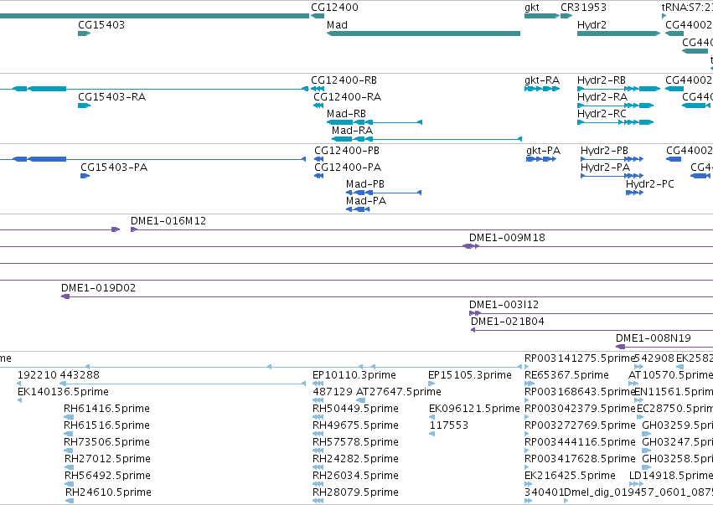Select the RH50449.5prime EST
Image resolution: width=713 pixels, height=505 pixels.
[318, 417]
